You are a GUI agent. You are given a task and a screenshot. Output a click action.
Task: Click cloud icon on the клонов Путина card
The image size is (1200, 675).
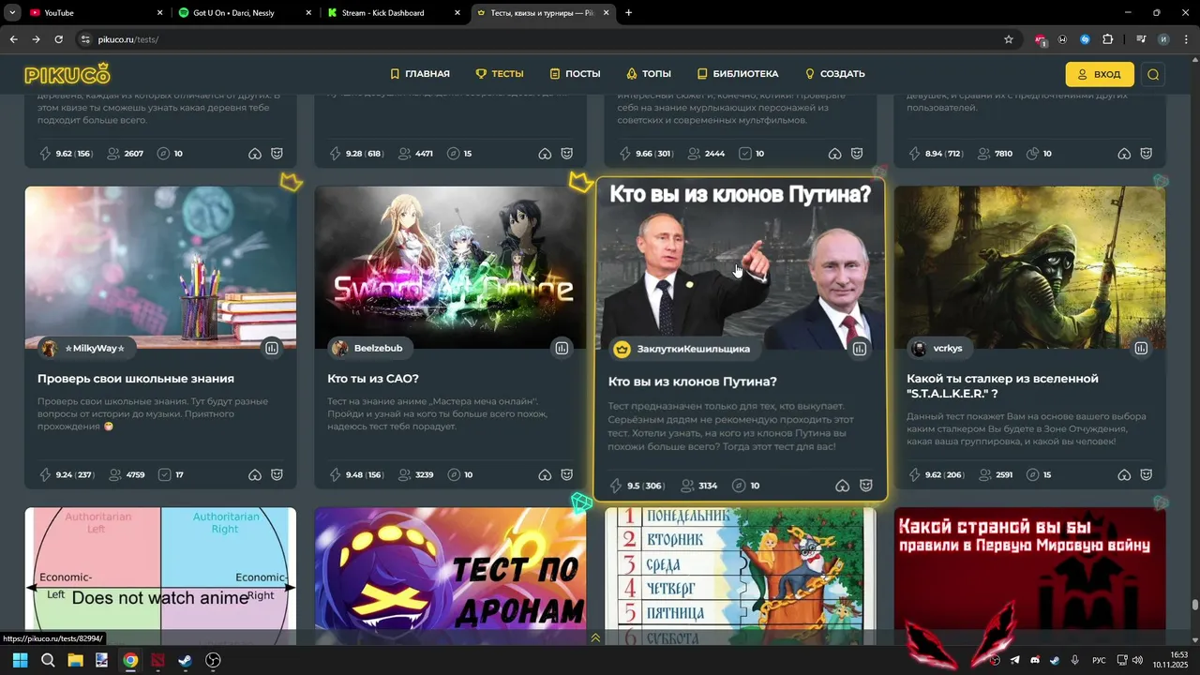[x=843, y=486]
